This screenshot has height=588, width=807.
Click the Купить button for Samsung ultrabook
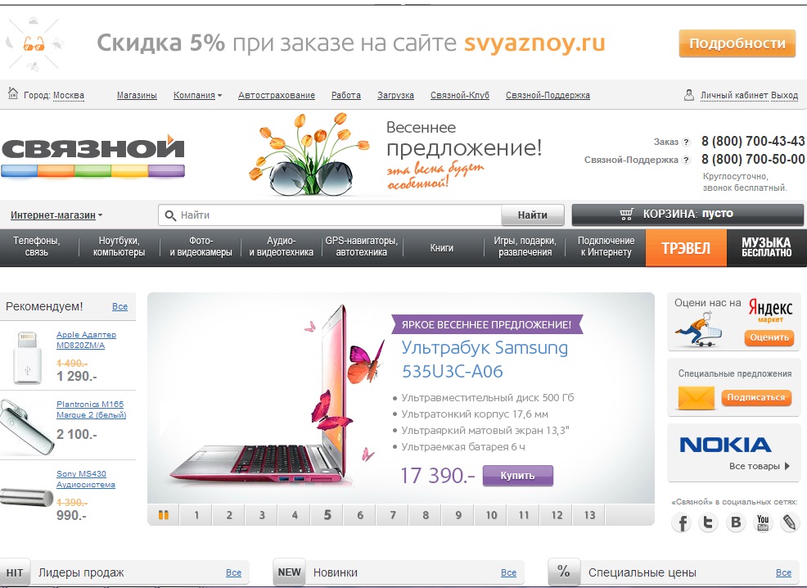[x=518, y=476]
